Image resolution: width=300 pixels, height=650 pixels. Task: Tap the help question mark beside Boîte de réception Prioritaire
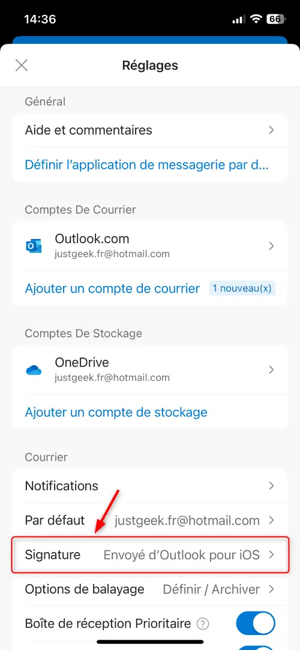[x=203, y=624]
